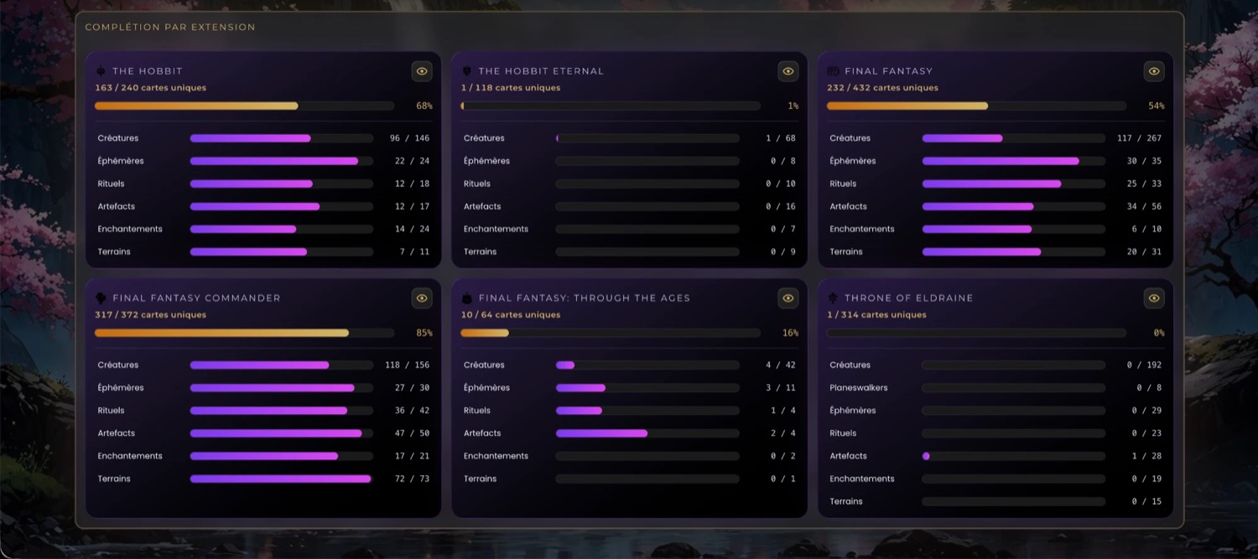Click Artefacts bar showing 1 / 28
1258x559 pixels.
point(1014,457)
